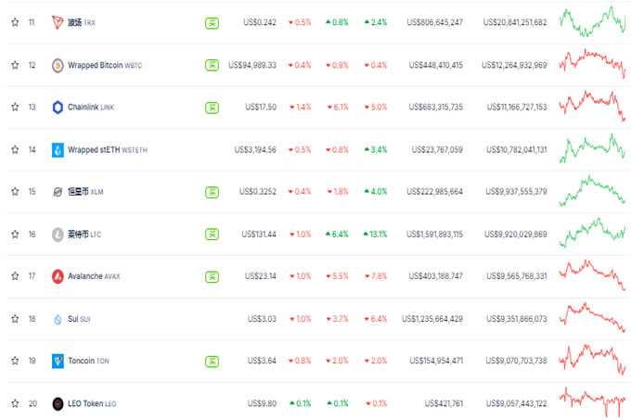
Task: Click the TRX coin logo icon
Action: point(58,22)
